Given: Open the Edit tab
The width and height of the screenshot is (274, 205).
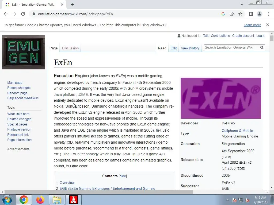Looking at the screenshot, I should (173, 48).
